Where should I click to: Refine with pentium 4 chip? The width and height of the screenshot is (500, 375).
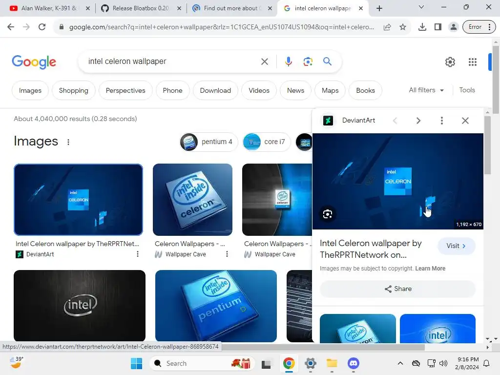208,142
